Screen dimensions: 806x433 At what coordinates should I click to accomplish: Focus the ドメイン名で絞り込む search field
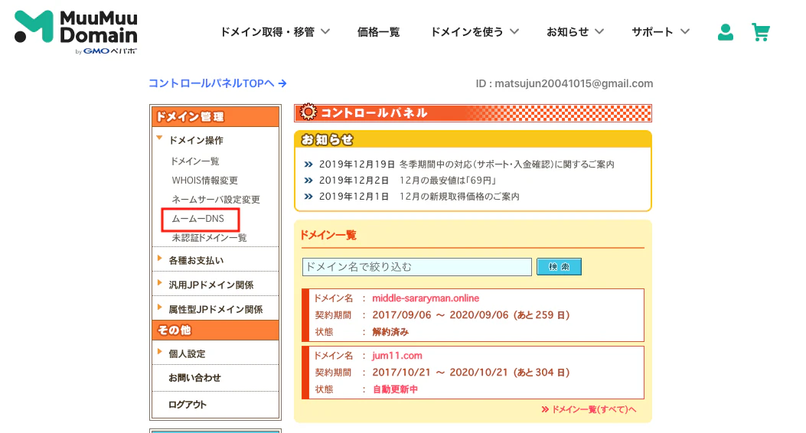point(417,267)
